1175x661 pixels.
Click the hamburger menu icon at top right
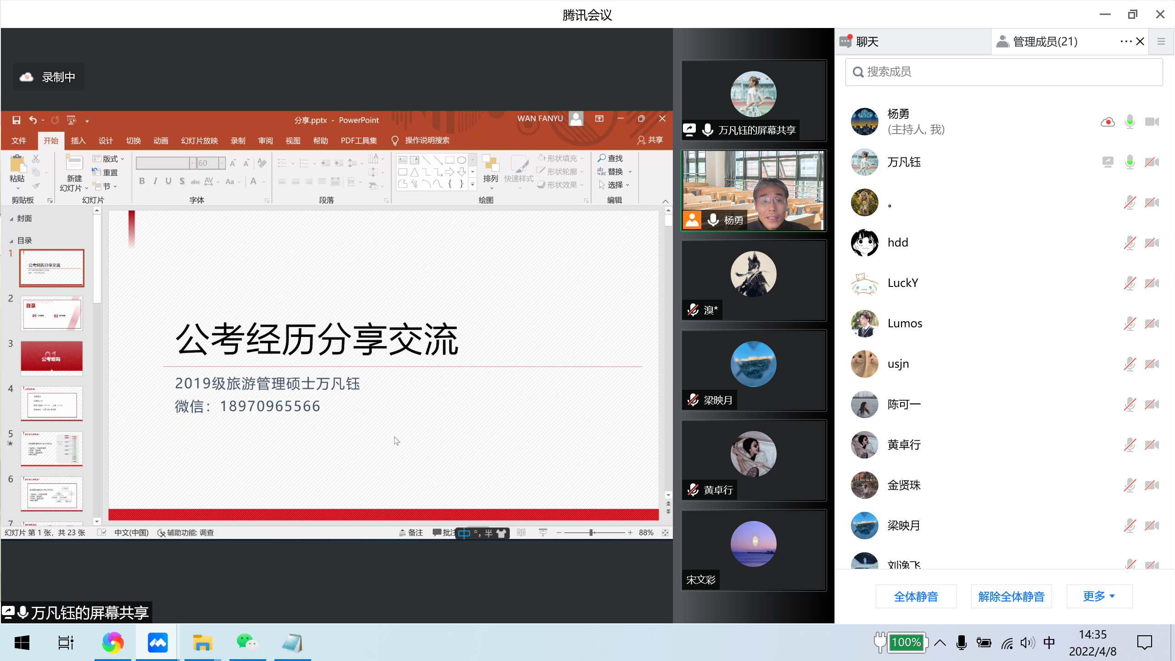coord(1161,42)
